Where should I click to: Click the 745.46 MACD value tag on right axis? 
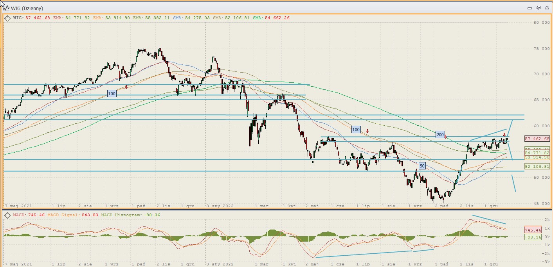pos(533,230)
